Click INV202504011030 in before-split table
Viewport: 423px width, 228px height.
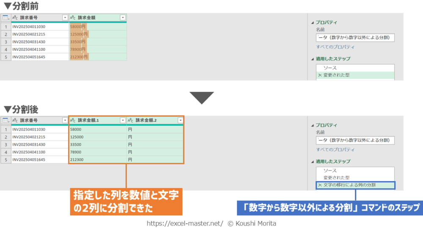pos(40,27)
